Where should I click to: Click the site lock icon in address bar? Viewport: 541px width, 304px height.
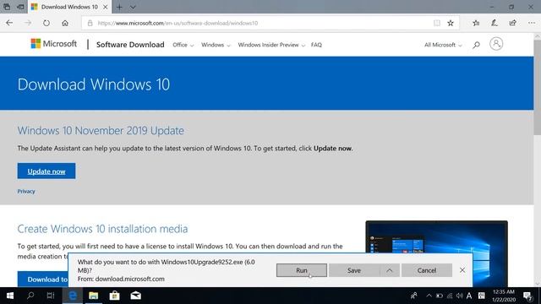pos(90,23)
